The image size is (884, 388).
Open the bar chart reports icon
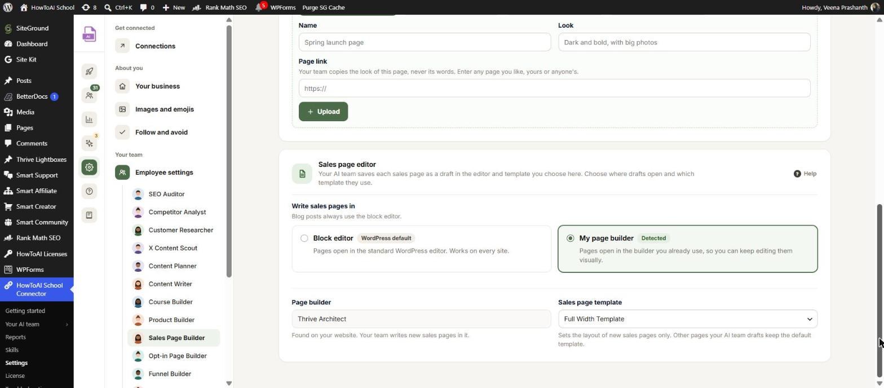(89, 119)
